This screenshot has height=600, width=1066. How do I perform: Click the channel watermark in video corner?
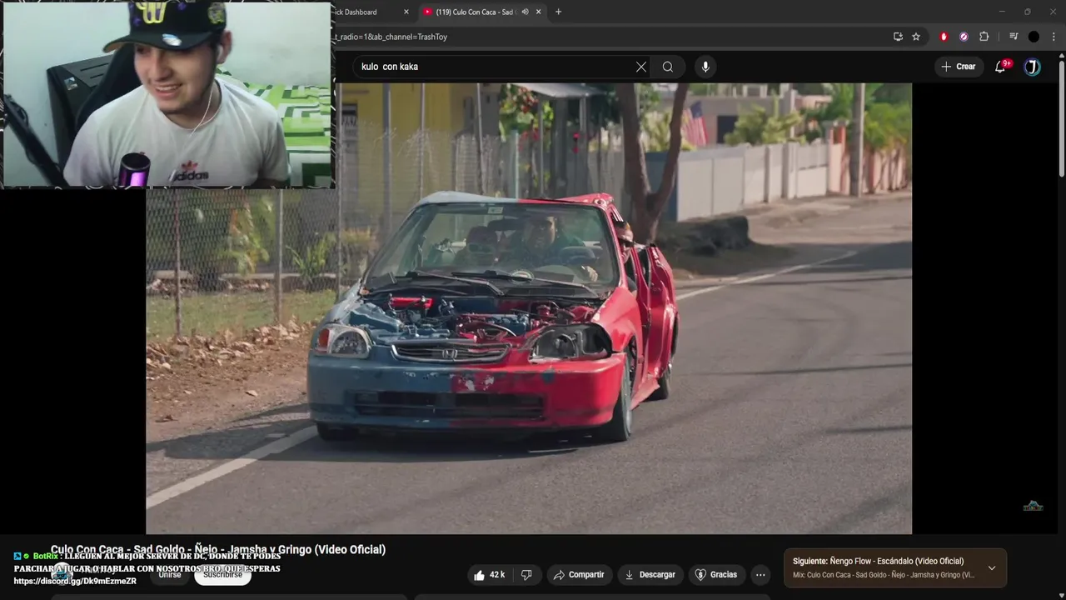[x=1033, y=505]
